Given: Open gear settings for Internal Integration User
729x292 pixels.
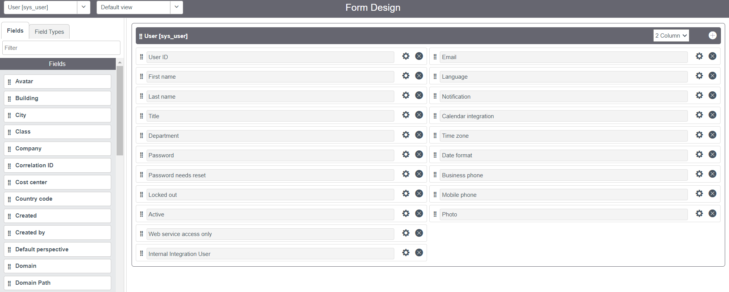Looking at the screenshot, I should point(406,252).
